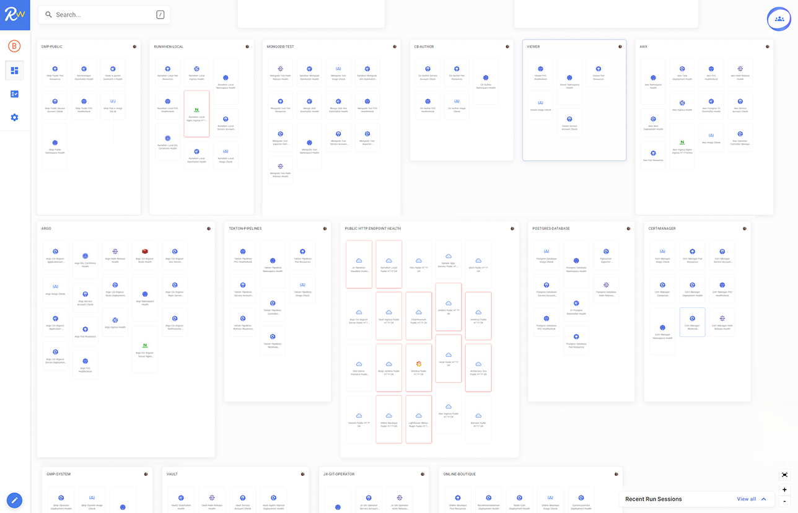Focus the Search input field
Screen dimensions: 798x513
(104, 15)
